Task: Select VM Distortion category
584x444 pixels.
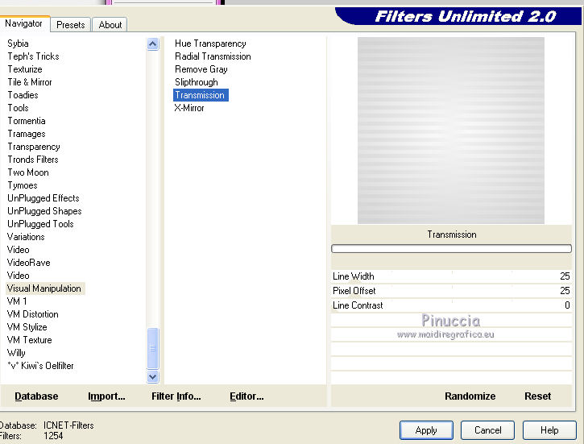Action: [33, 314]
